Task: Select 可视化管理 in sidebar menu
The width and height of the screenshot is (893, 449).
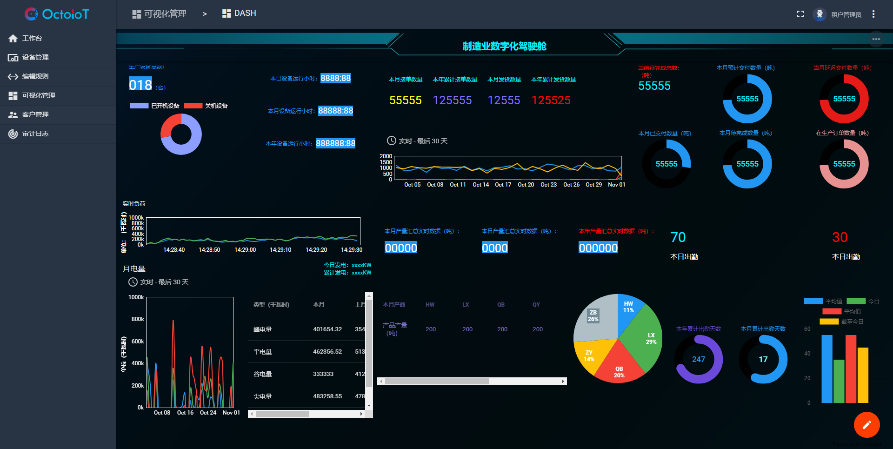Action: [x=38, y=95]
